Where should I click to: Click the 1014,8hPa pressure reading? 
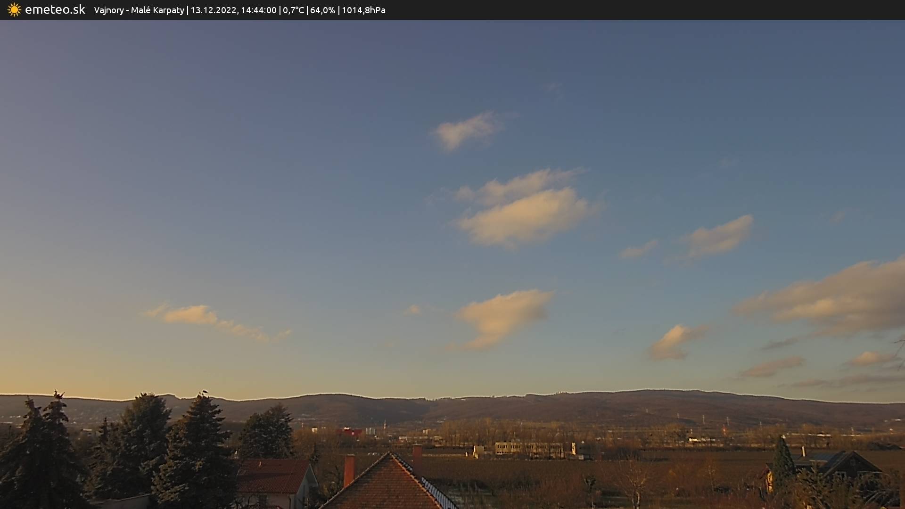363,10
